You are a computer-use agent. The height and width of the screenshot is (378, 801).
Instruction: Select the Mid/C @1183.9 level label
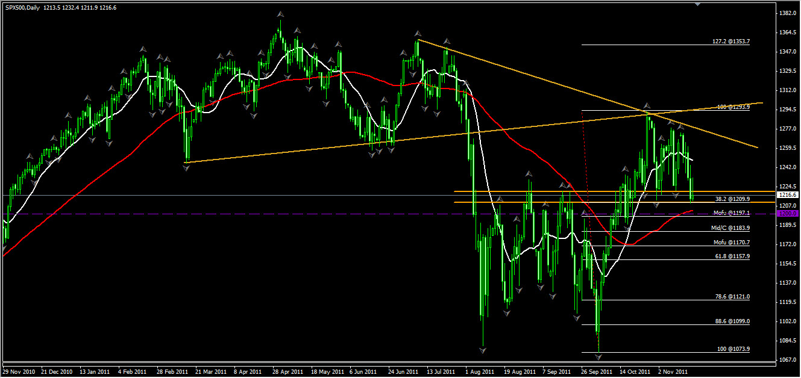tap(730, 228)
